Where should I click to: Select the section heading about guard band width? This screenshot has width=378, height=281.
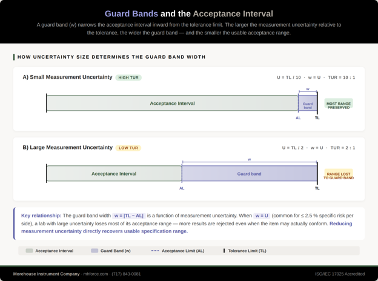(x=111, y=57)
